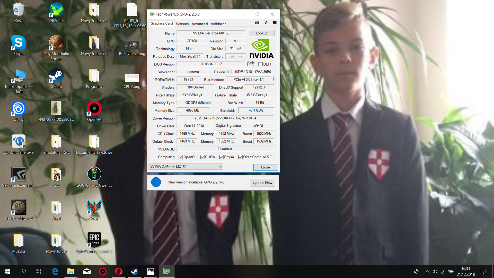Click the Update Now button
The width and height of the screenshot is (494, 278).
click(x=262, y=183)
